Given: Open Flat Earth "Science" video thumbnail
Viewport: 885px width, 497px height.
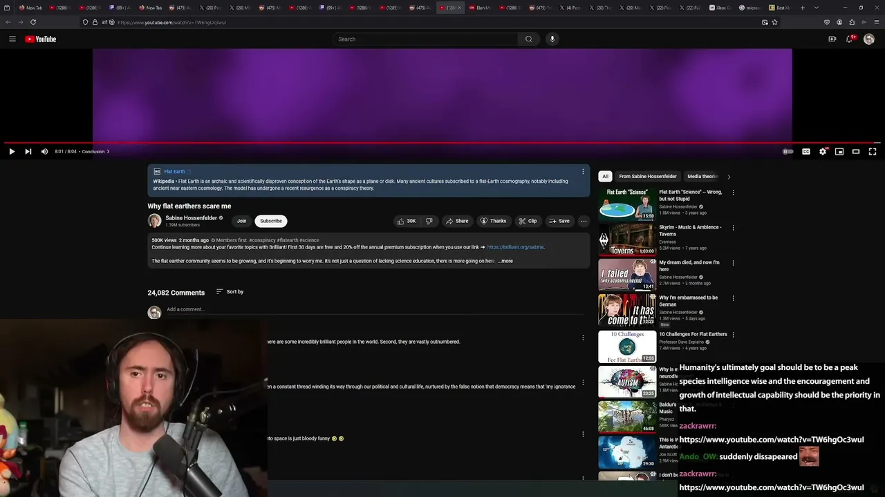Looking at the screenshot, I should [x=627, y=204].
